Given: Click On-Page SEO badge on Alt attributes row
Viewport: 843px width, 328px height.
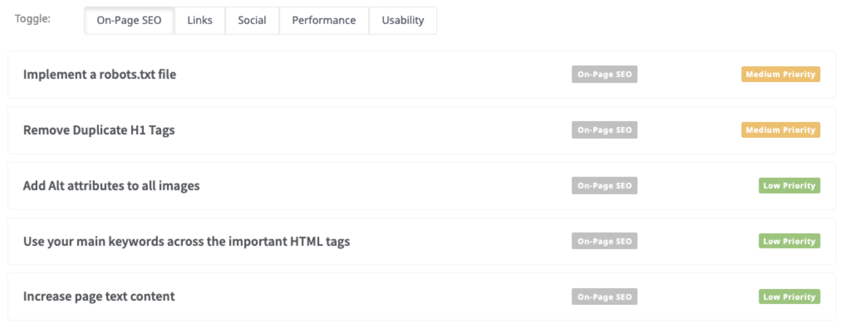Looking at the screenshot, I should coord(604,186).
